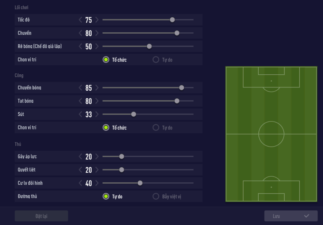This screenshot has width=323, height=225.
Task: Click right arrow to increase Tốc độ value
Action: click(97, 20)
